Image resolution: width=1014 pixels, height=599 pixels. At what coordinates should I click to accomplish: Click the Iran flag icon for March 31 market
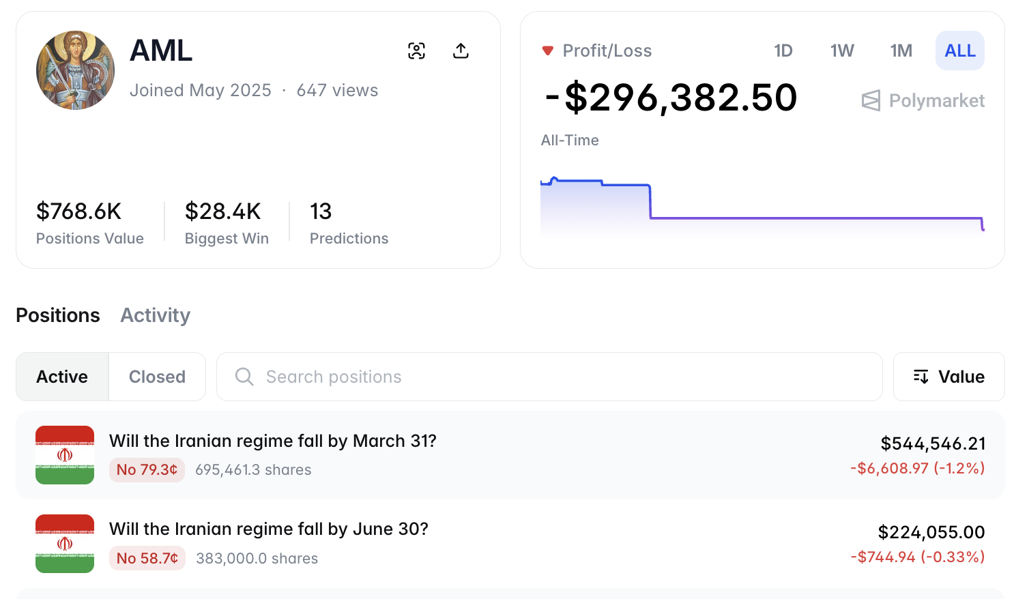pos(65,455)
